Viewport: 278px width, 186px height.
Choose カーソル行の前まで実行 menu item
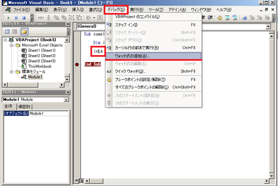(153, 48)
